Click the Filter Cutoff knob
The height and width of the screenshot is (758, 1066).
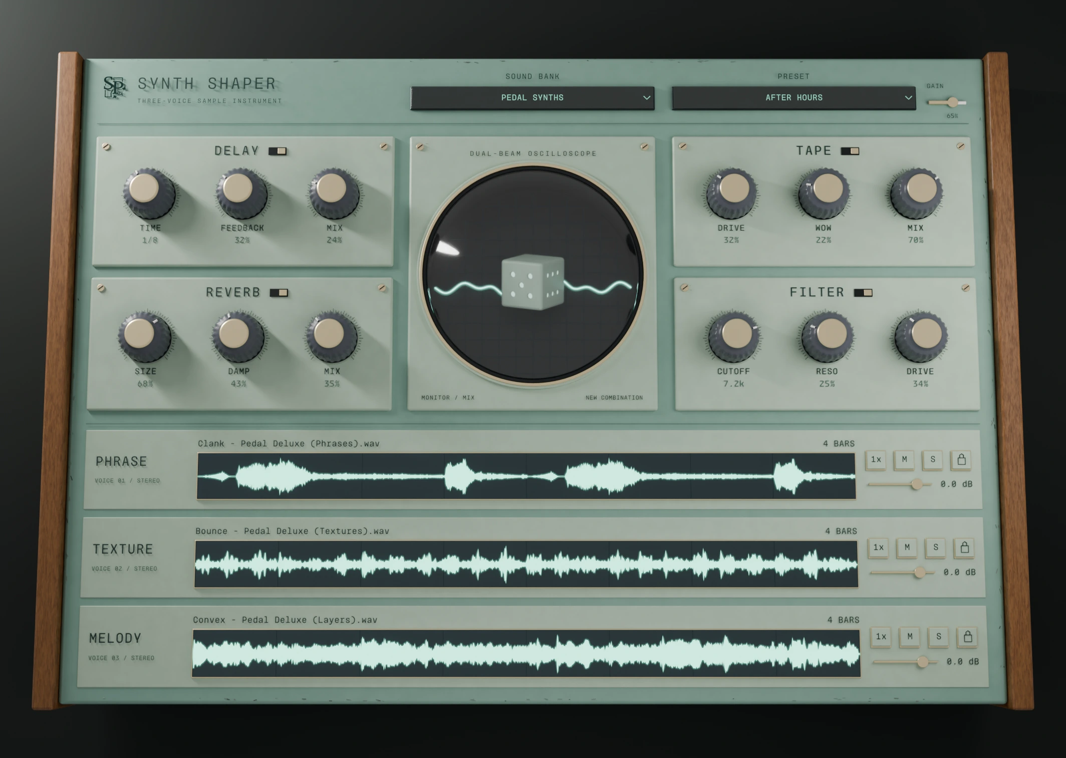(x=733, y=337)
